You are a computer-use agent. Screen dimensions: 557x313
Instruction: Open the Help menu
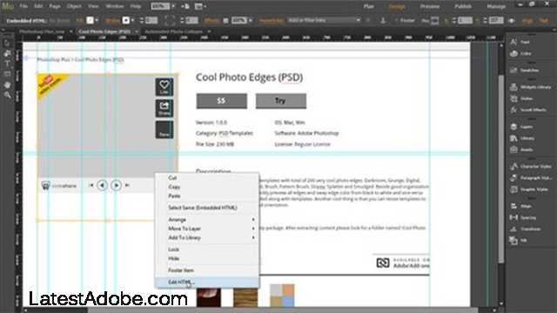(136, 6)
